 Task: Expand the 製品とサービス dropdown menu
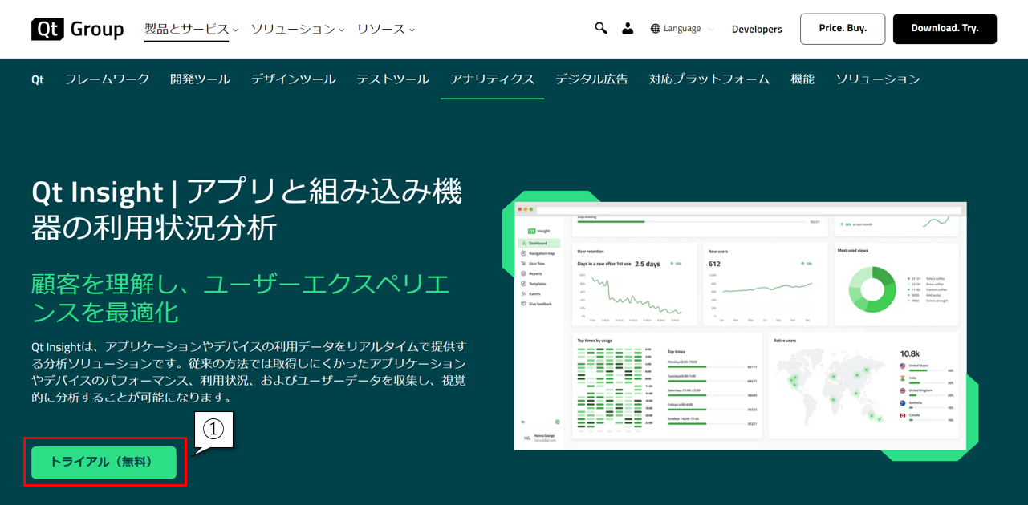pyautogui.click(x=191, y=29)
